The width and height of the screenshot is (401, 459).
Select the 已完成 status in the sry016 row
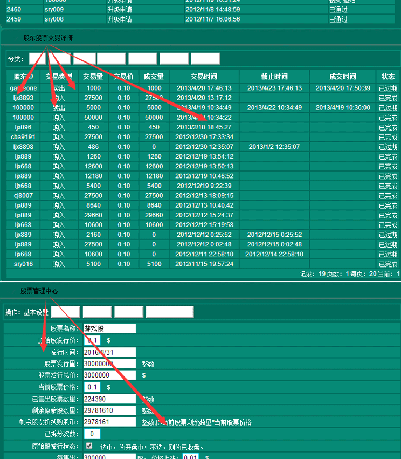[388, 264]
